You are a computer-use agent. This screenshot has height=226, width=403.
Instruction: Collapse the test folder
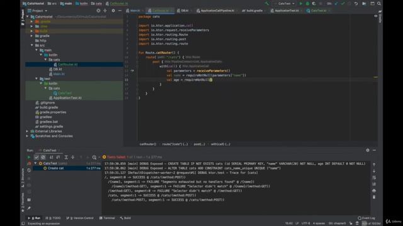point(37,78)
